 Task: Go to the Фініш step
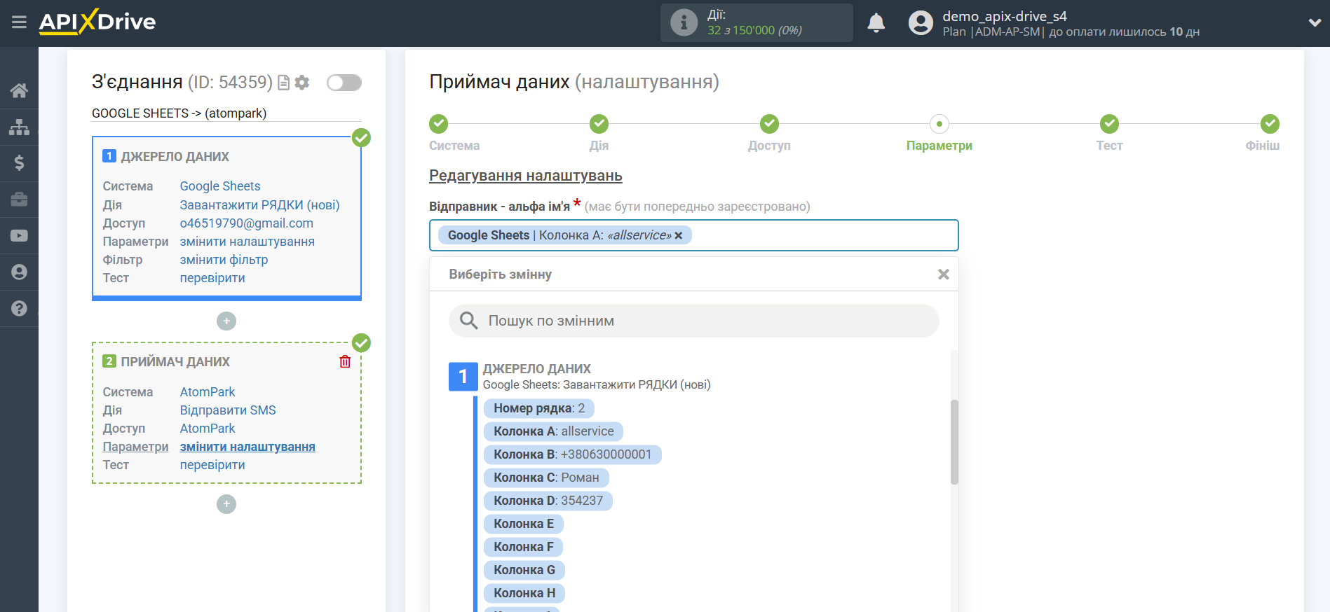(1270, 124)
